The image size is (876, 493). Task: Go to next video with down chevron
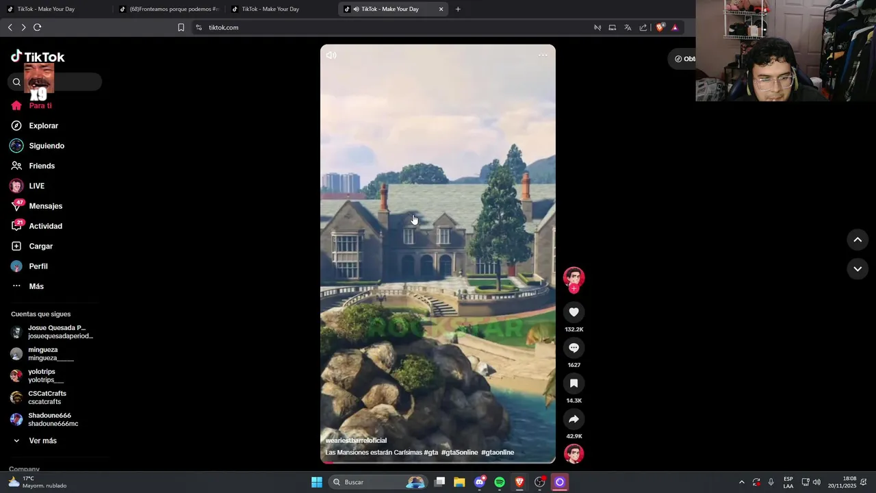coord(858,269)
